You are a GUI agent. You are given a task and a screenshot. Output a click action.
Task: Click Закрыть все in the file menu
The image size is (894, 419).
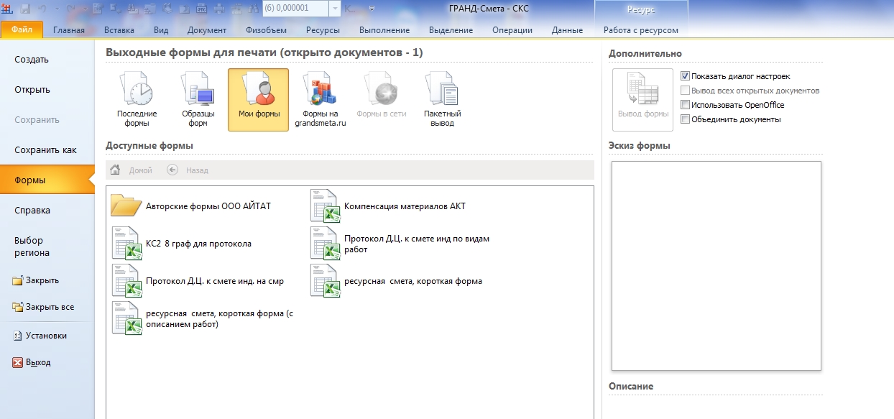coord(47,307)
